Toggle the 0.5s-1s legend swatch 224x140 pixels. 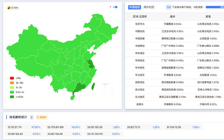(12, 92)
